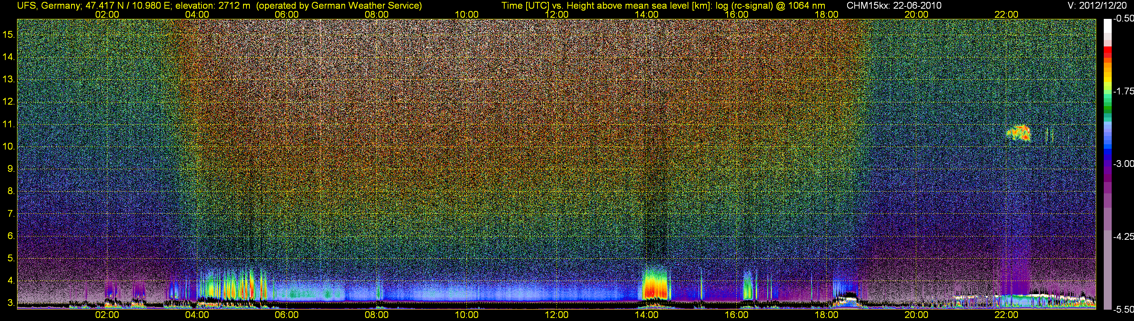The height and width of the screenshot is (321, 1134).
Task: Click the '10:00' label on the lower time axis
Action: [x=466, y=315]
